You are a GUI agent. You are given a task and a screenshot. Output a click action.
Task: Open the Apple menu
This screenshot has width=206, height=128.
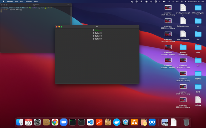pos(3,1)
